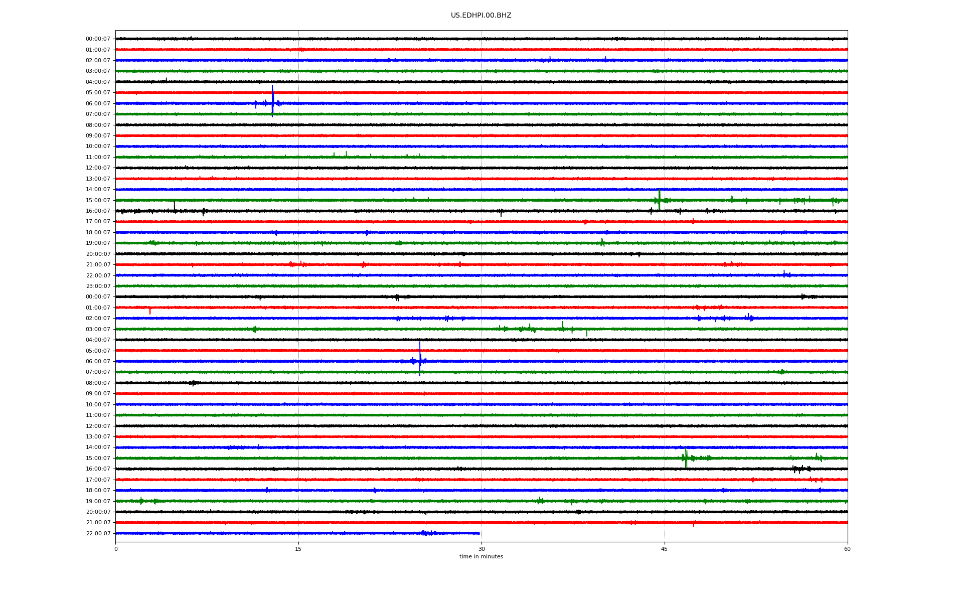This screenshot has width=963, height=602.
Task: Click the topmost 00:00:07 row label
Action: [x=98, y=39]
